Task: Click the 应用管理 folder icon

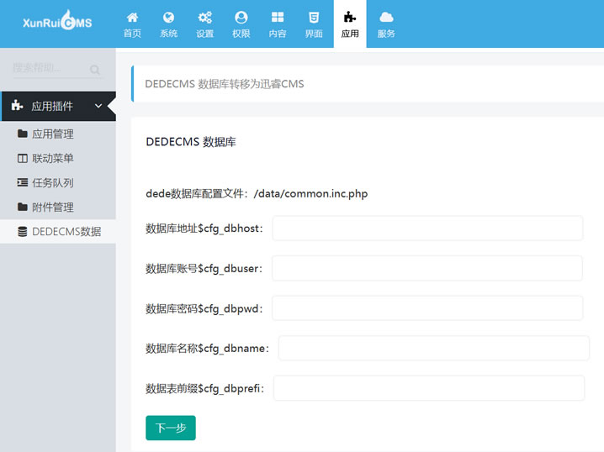Action: tap(23, 134)
